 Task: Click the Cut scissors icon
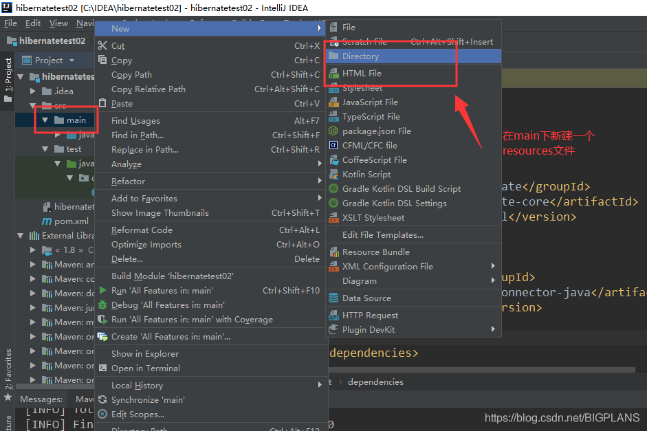tap(102, 45)
